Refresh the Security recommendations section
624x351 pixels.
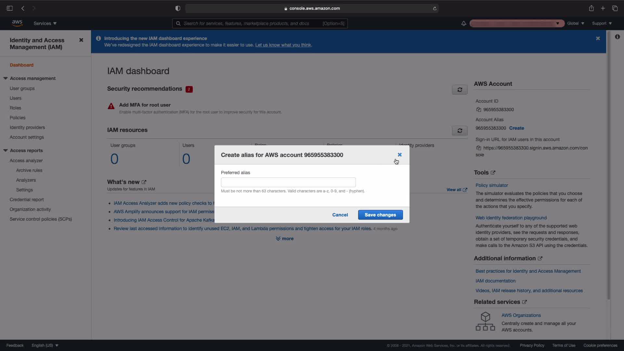click(460, 90)
